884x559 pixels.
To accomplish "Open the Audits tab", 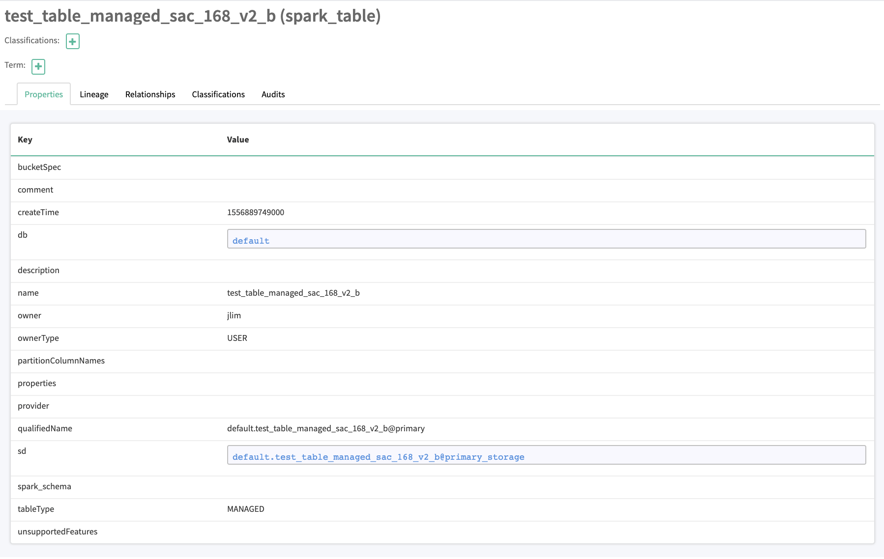I will (x=273, y=94).
